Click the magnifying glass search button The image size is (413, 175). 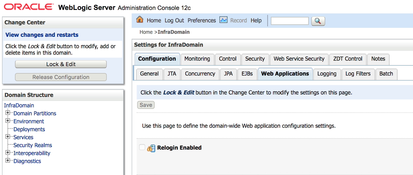coord(318,21)
